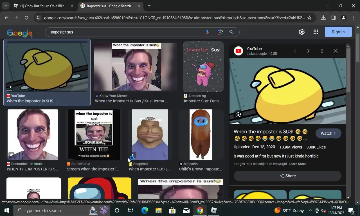Click the browser address bar
360x216 pixels.
[174, 18]
